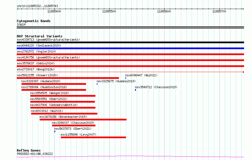Click red bar of esv3679288

[83, 120]
